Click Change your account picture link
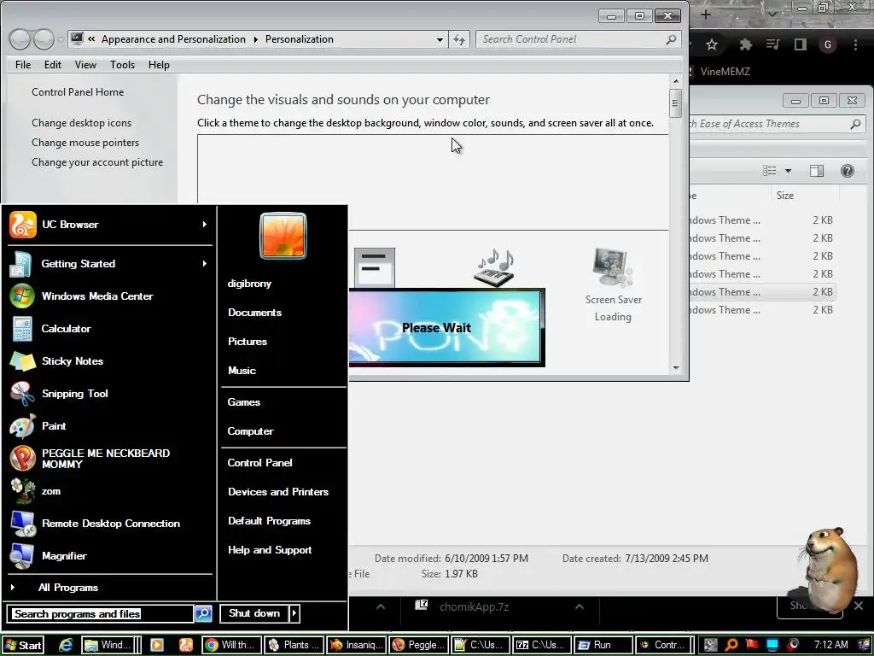 tap(97, 162)
